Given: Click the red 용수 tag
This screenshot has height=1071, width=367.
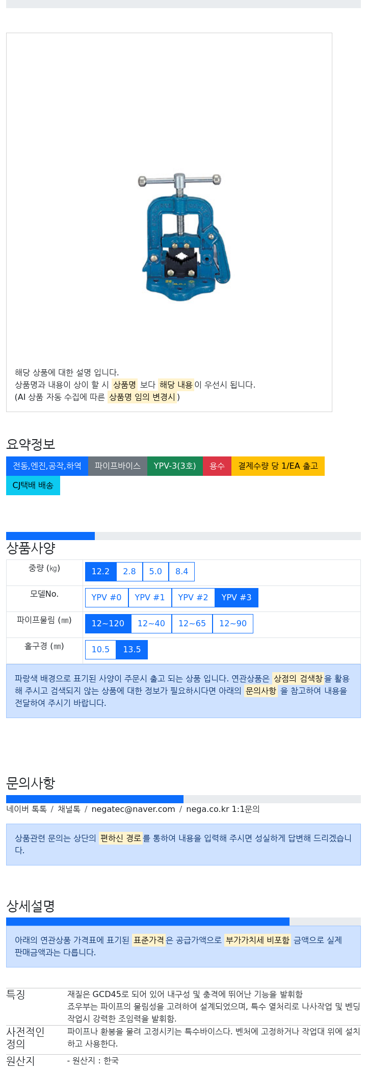Looking at the screenshot, I should pos(217,466).
